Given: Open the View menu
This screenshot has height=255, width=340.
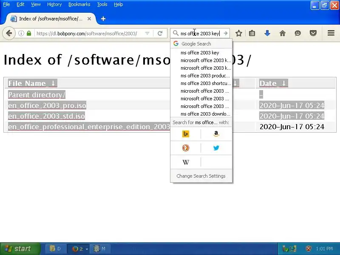Looking at the screenshot, I should (x=36, y=4).
